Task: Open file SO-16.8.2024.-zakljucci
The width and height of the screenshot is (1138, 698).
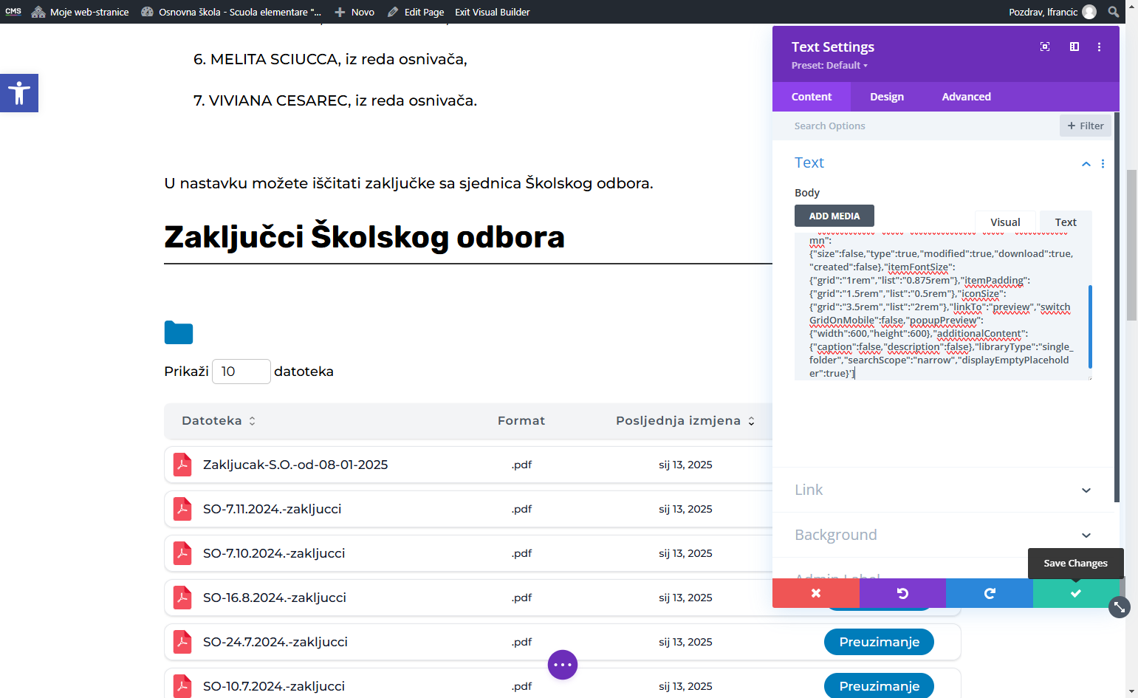Action: pos(275,598)
